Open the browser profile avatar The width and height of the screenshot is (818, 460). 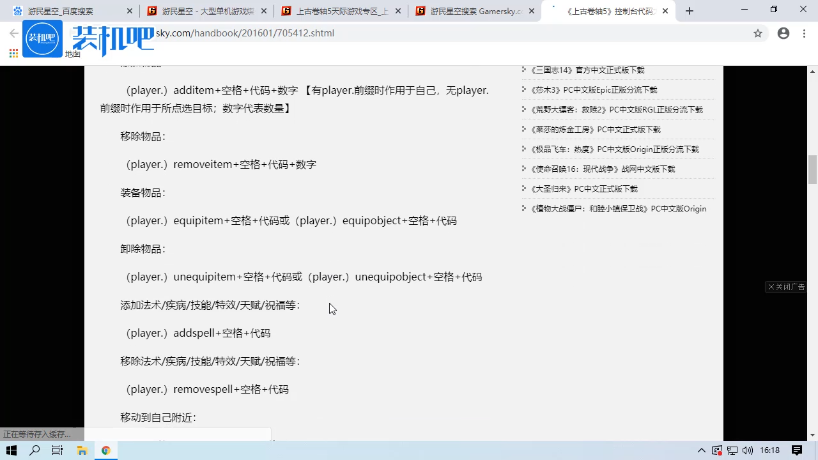783,33
